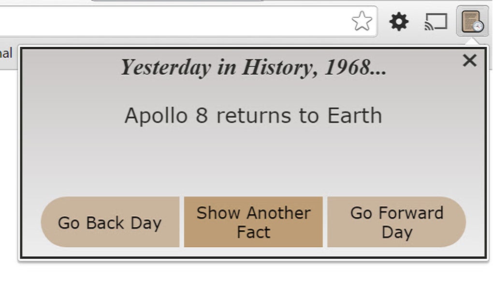Screen dimensions: 493x308
Task: Click the clock badge on the extension icon
Action: (x=478, y=27)
